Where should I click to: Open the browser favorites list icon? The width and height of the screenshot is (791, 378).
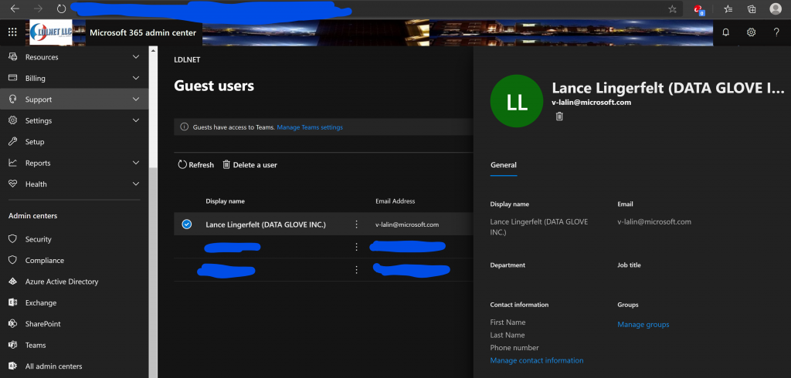point(728,8)
